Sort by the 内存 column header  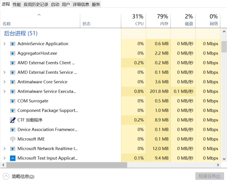[158, 21]
